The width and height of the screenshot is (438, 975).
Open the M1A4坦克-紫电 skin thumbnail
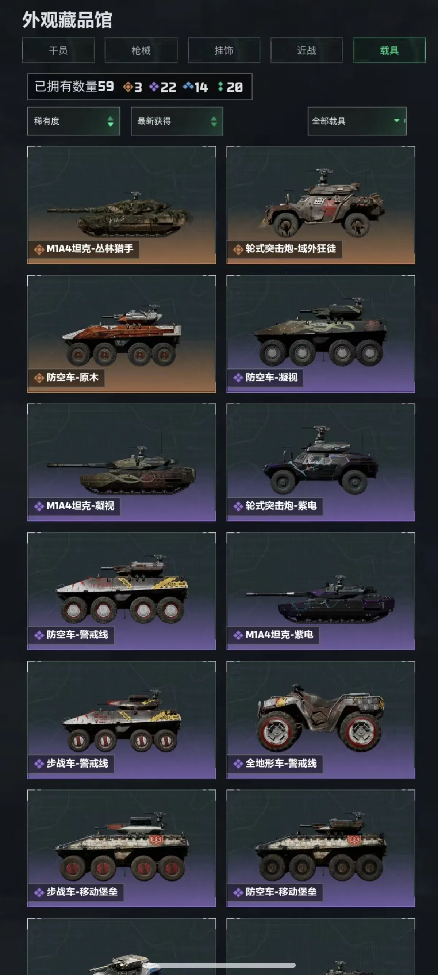point(321,591)
